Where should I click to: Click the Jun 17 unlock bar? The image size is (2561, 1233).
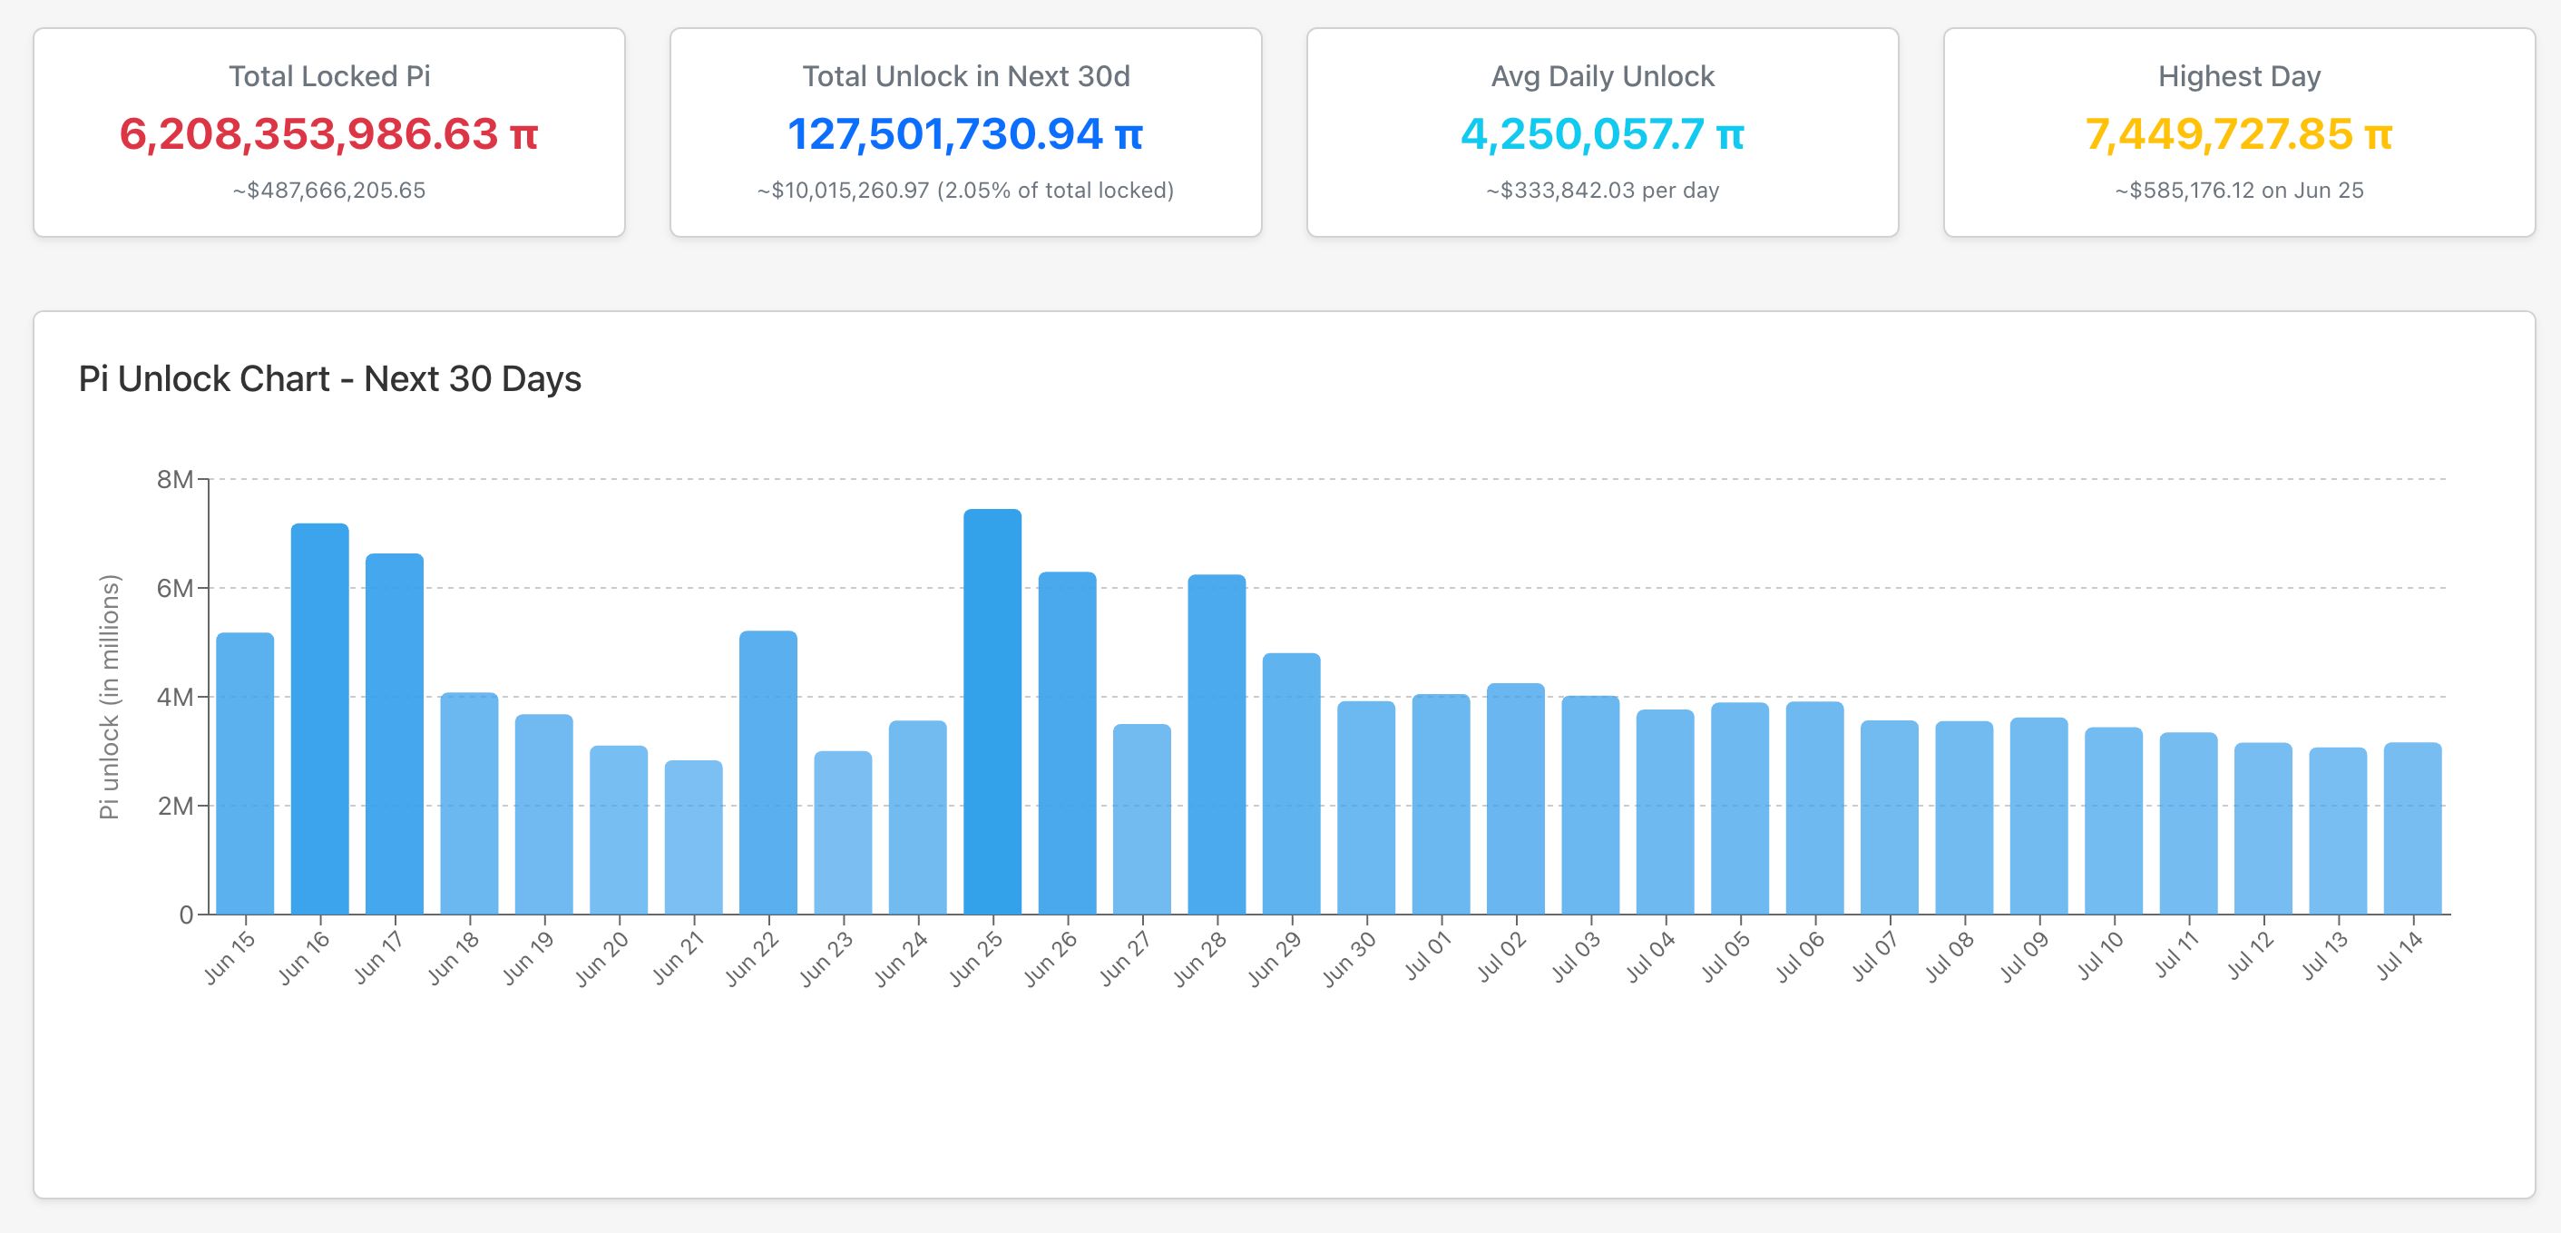pyautogui.click(x=395, y=734)
